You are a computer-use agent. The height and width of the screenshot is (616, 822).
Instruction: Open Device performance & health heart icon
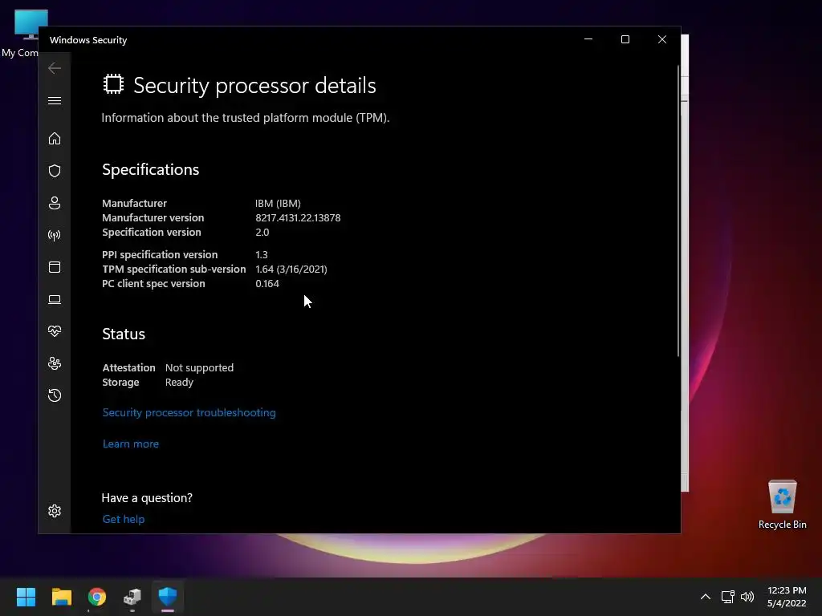click(55, 331)
